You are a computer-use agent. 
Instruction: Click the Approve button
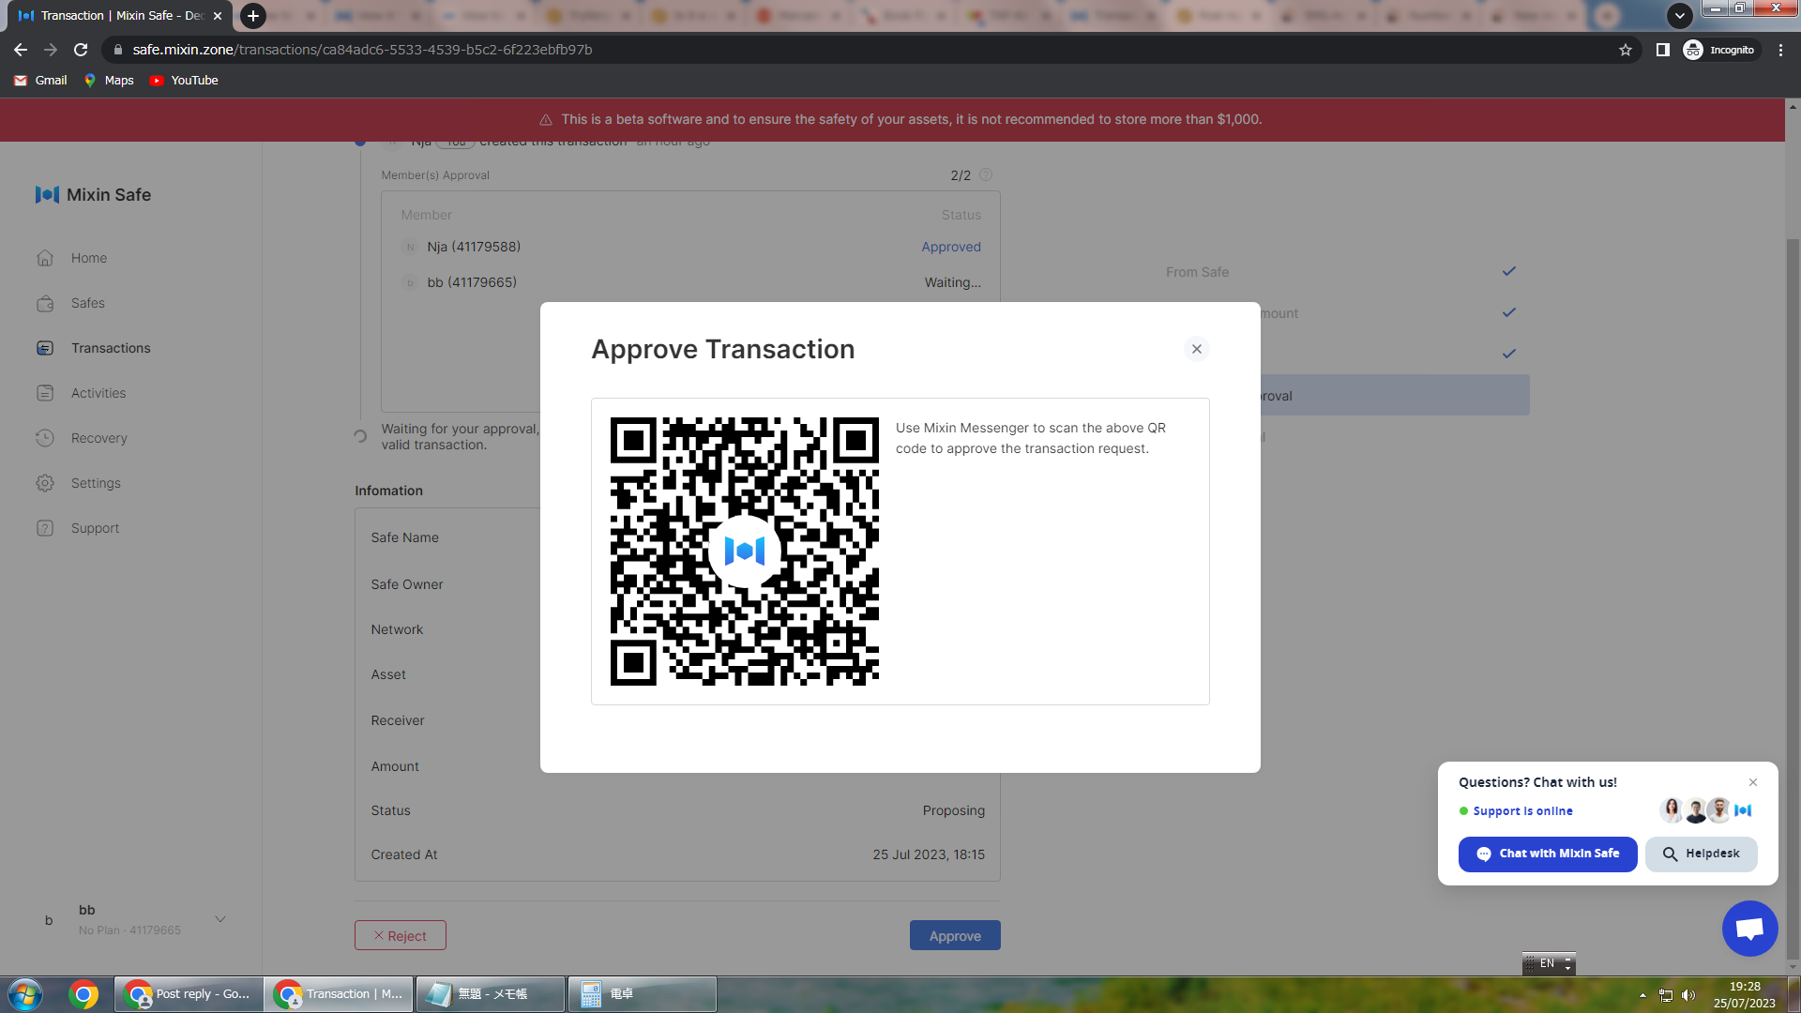[955, 935]
